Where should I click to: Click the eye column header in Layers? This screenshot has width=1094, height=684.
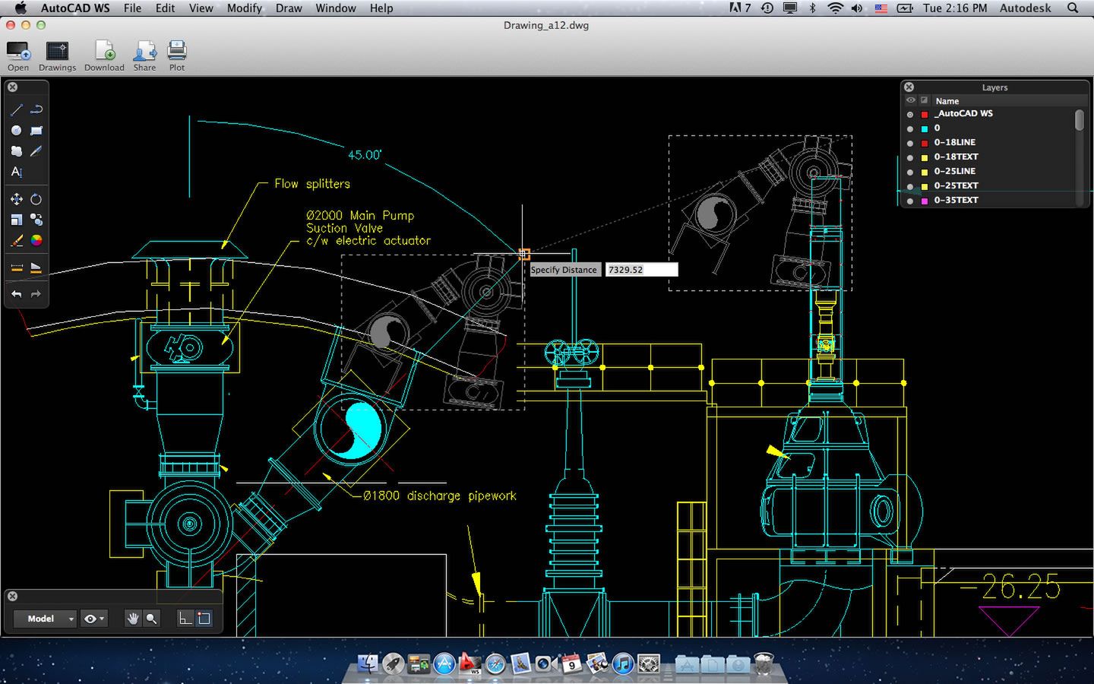point(910,100)
